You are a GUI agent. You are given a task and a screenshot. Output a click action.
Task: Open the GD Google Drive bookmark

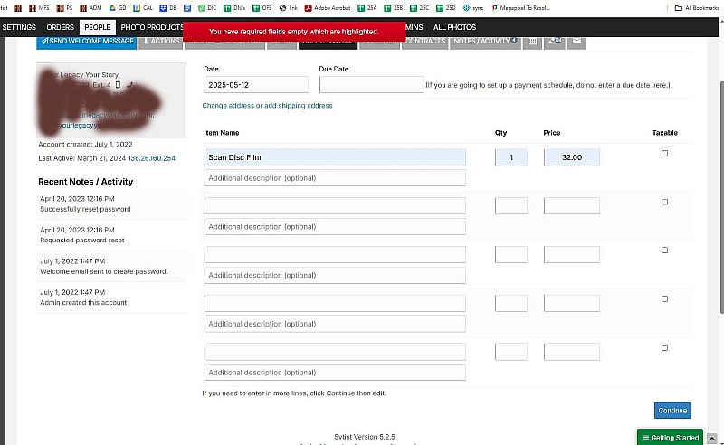coord(118,8)
